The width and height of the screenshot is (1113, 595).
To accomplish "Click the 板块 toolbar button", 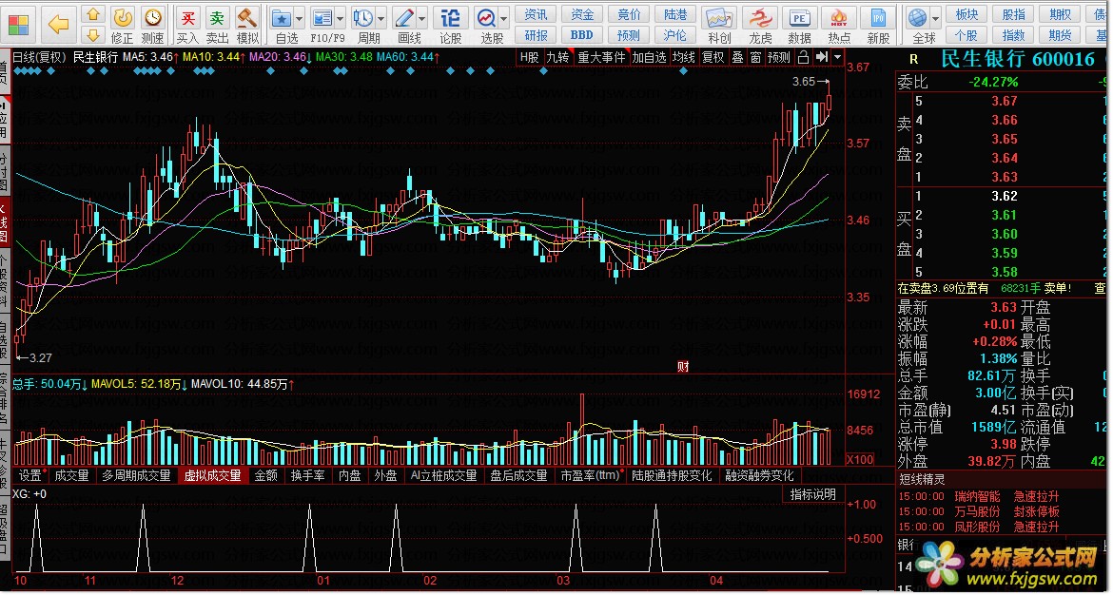I will (967, 14).
